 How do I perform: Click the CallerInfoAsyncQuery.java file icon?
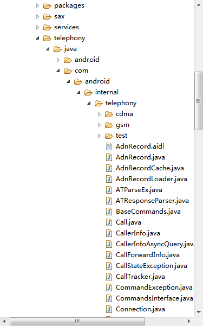109,244
